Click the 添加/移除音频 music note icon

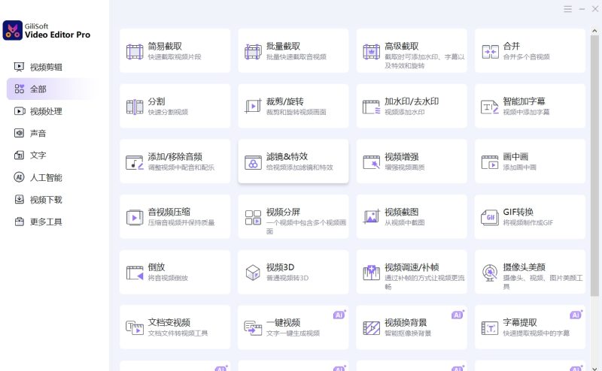click(135, 162)
